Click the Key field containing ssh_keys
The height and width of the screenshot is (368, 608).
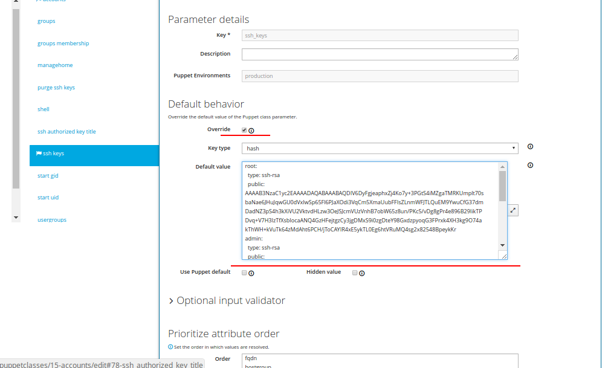pos(380,35)
